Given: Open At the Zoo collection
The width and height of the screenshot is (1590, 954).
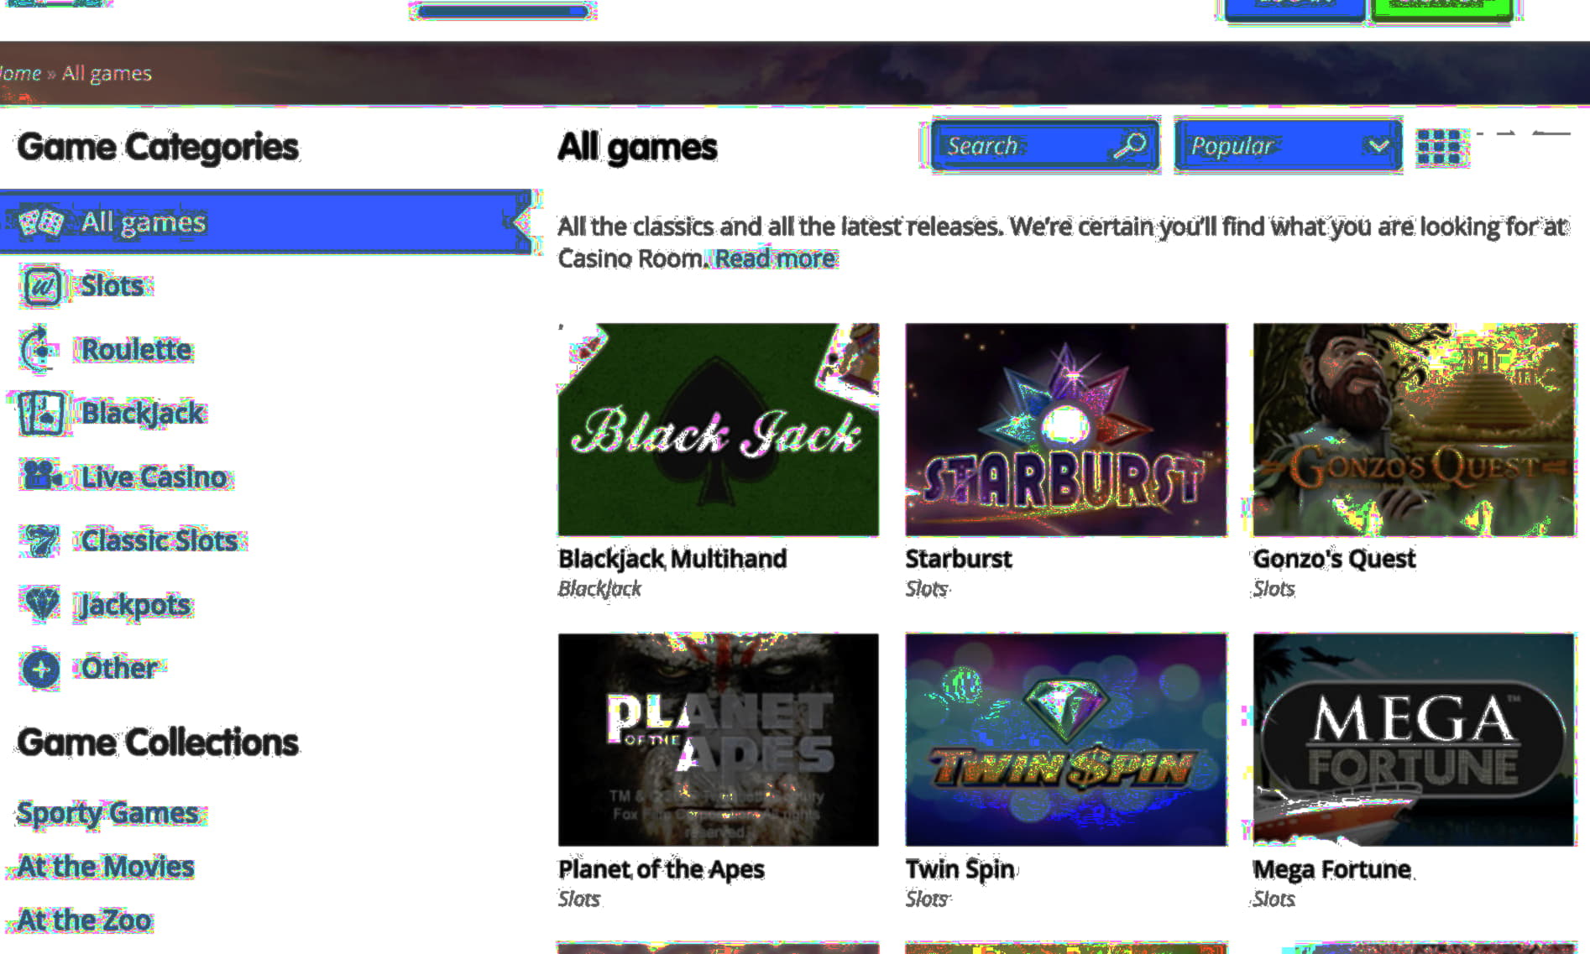Looking at the screenshot, I should pos(85,920).
